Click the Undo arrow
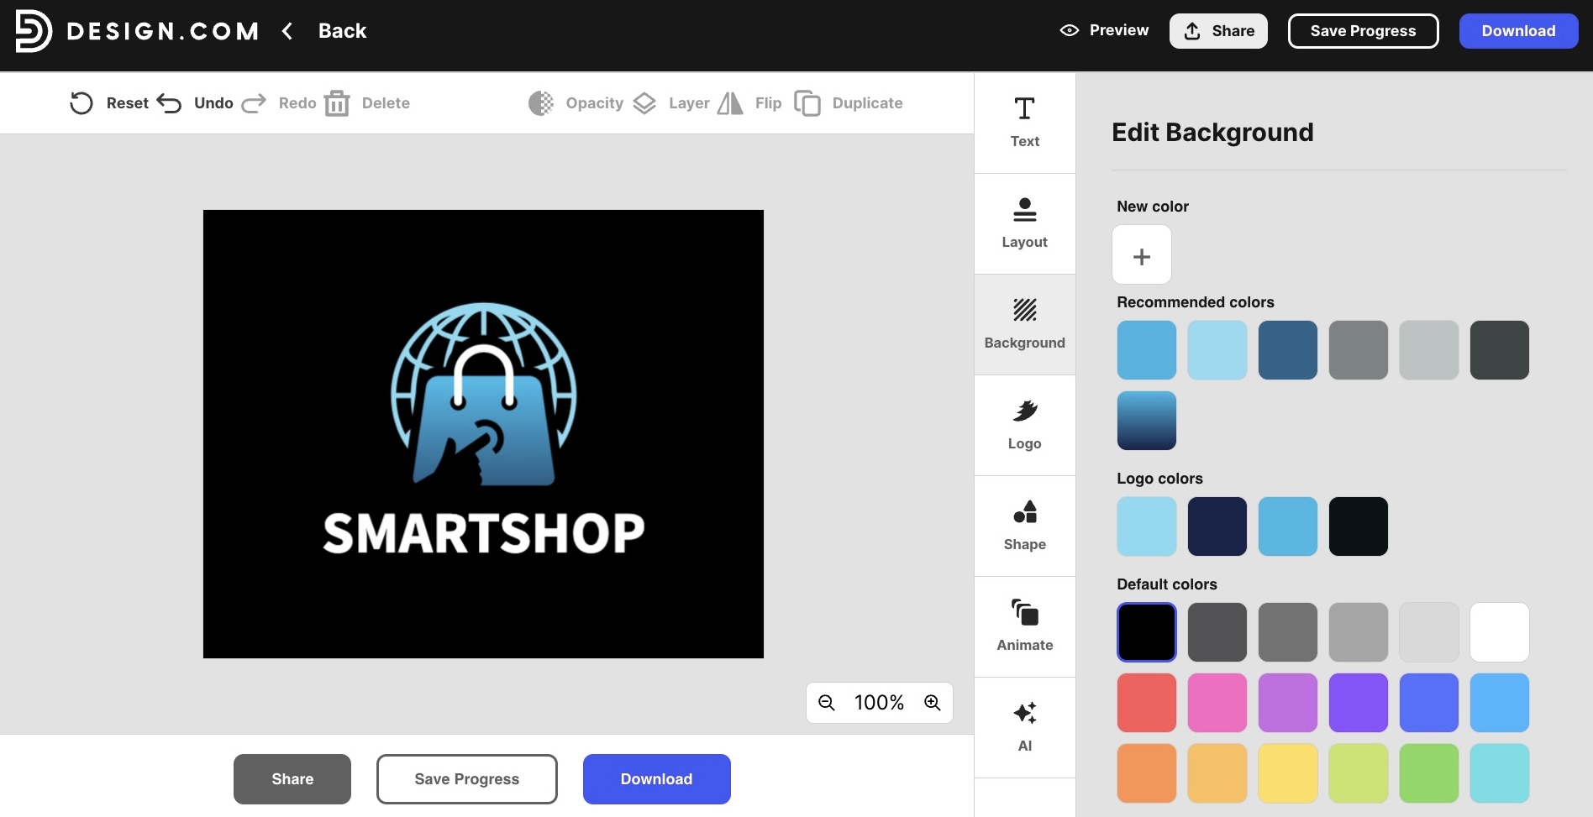This screenshot has width=1593, height=817. (170, 103)
